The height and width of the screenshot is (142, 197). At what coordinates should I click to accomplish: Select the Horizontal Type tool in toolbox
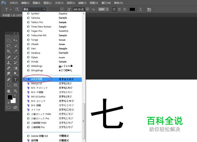click(x=15, y=79)
